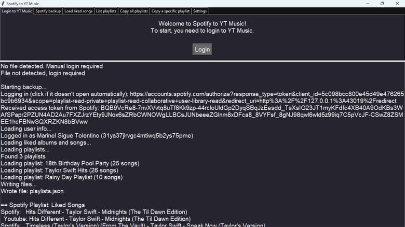Screen dimensions: 405x227
Task: Click '18th Birthday Pool Party (25 songs)' line
Action: (70, 164)
